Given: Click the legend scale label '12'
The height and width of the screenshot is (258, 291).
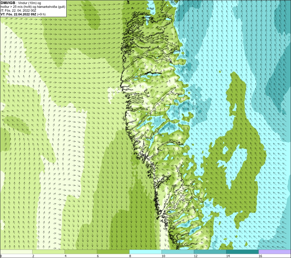Looking at the screenshot, I should coord(196,256).
